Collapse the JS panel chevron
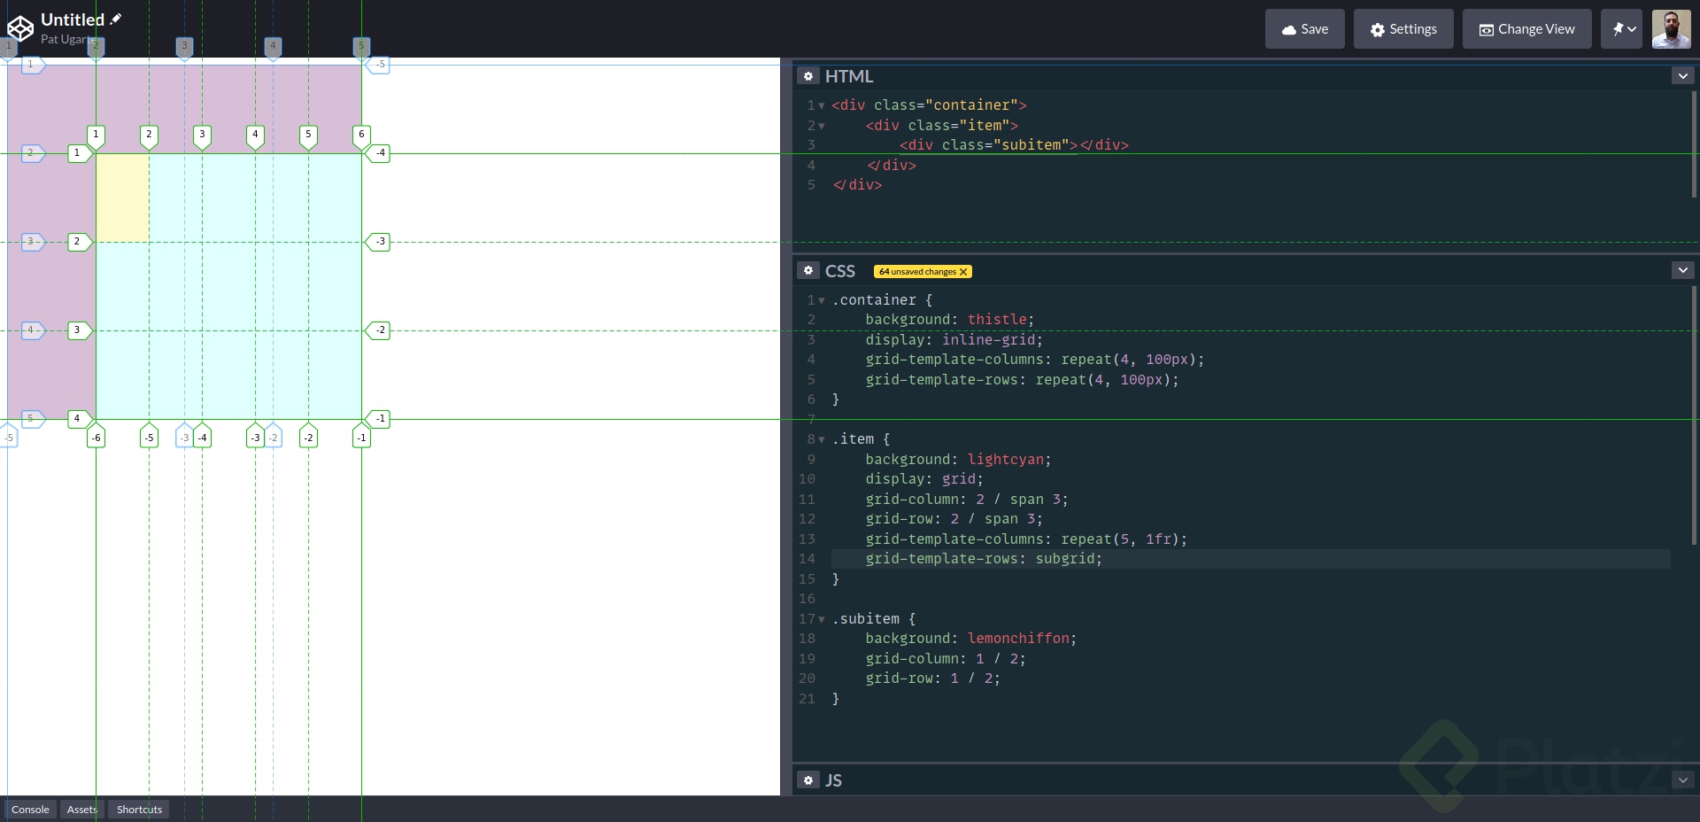 pos(1681,780)
